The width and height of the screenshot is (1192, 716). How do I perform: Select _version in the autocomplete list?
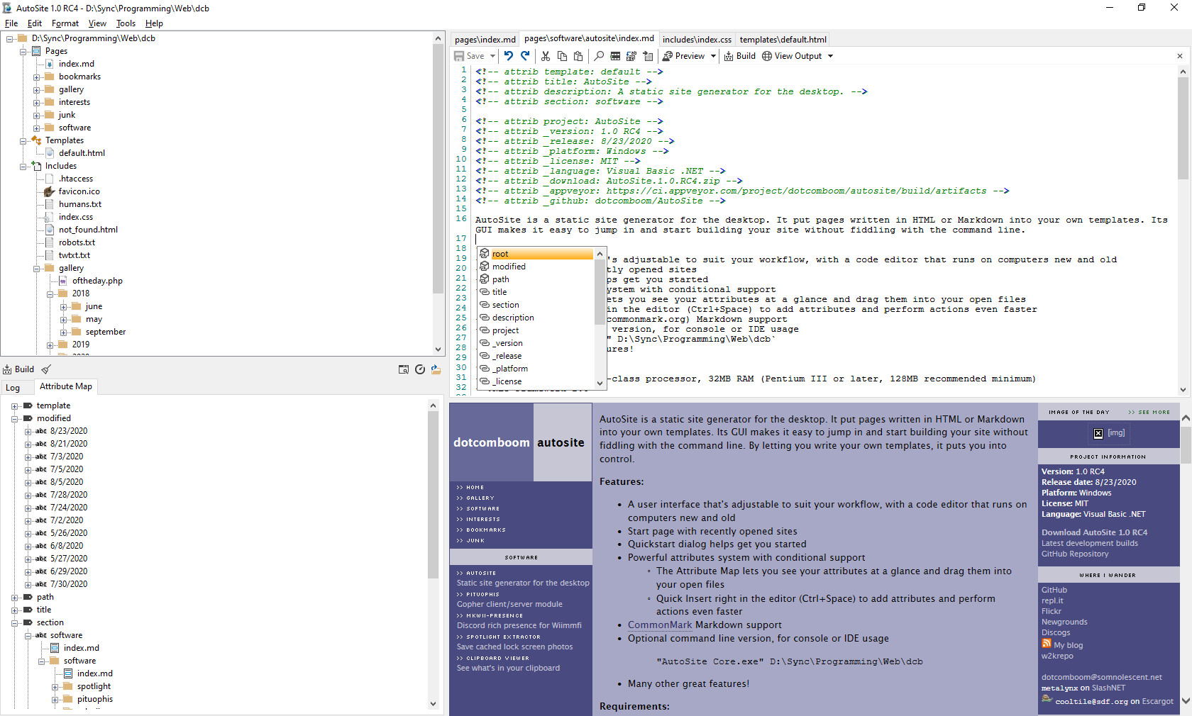click(508, 343)
